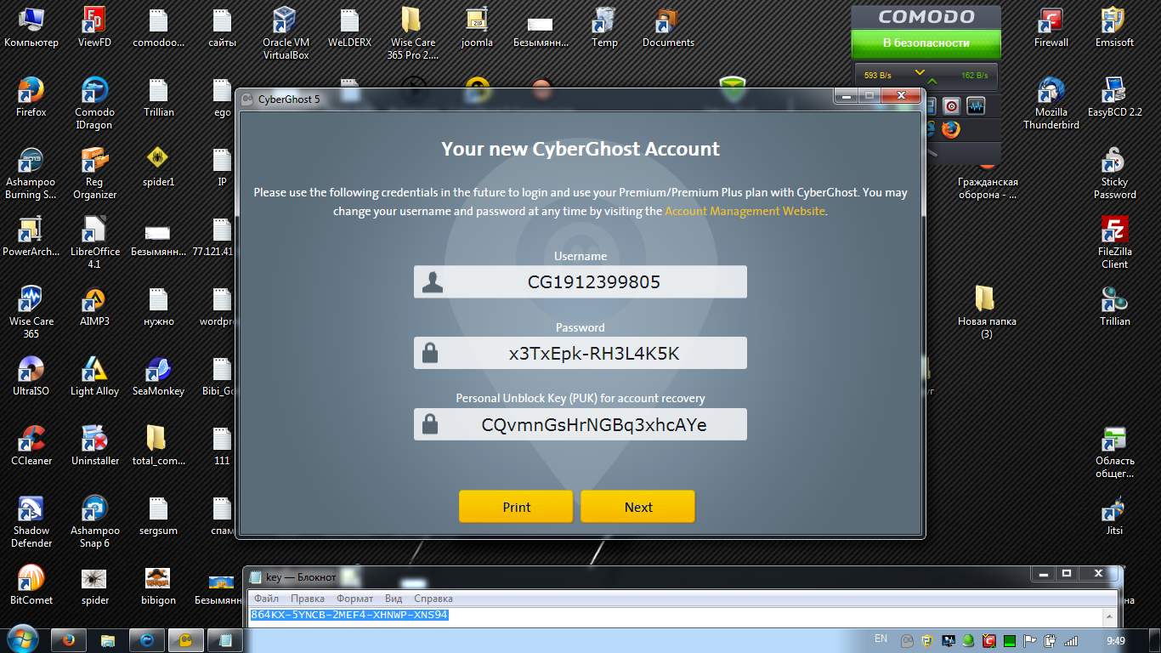Select the Ashampoo Snap 6 desktop icon
This screenshot has height=653, width=1161.
click(94, 521)
